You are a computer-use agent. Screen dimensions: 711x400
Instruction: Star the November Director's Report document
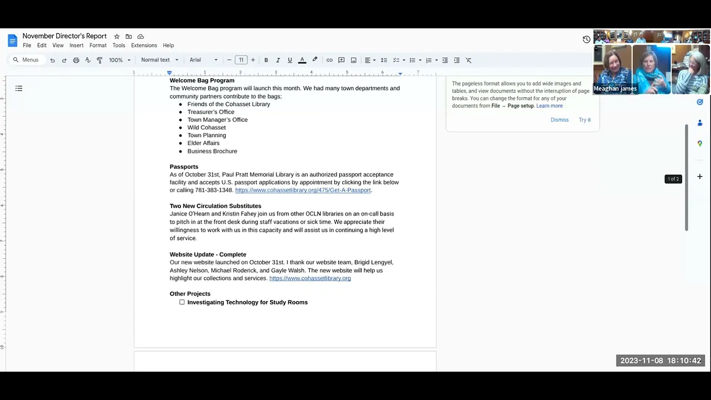click(117, 37)
